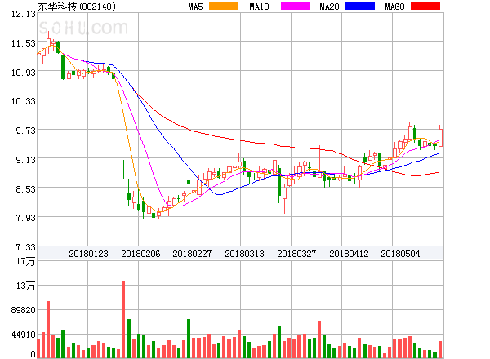Click the MA60 legend label
The image size is (490, 359).
(394, 7)
